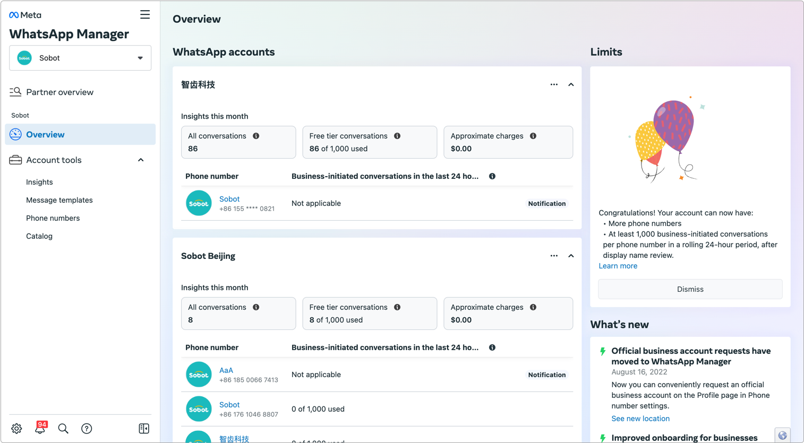The width and height of the screenshot is (804, 443).
Task: Click the Free tier 8 of 1,000 card
Action: [x=370, y=314]
